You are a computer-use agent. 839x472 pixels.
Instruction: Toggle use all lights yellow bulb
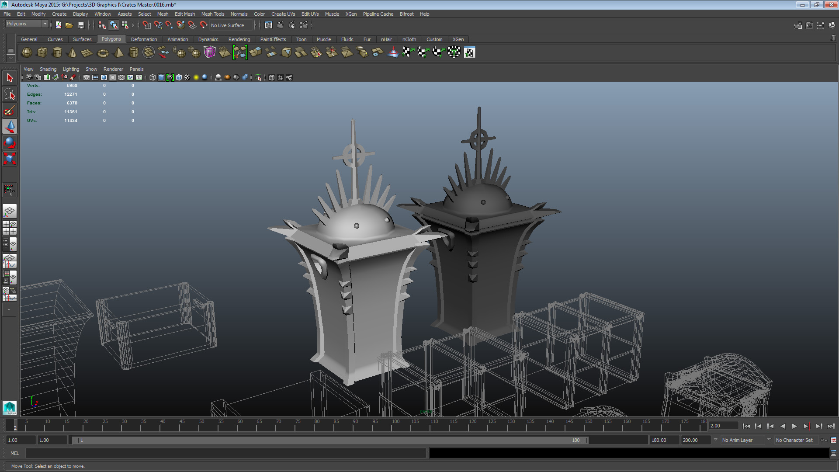tap(196, 77)
